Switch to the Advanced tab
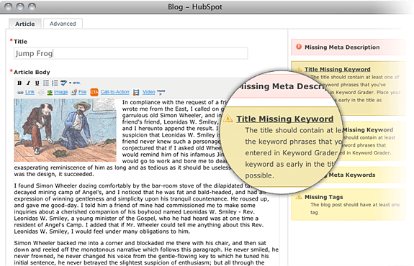Viewport: 414px width, 266px height. [63, 24]
